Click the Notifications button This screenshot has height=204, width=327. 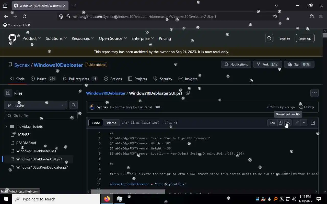tap(236, 64)
